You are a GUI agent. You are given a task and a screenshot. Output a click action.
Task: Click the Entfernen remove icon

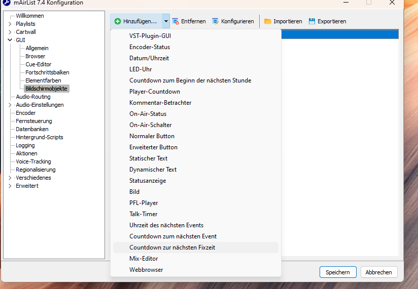point(176,21)
